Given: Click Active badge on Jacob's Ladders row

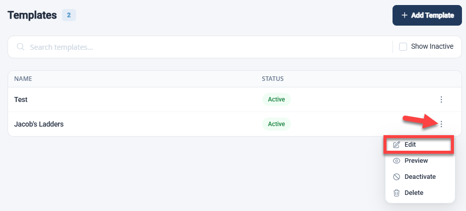Looking at the screenshot, I should (276, 124).
